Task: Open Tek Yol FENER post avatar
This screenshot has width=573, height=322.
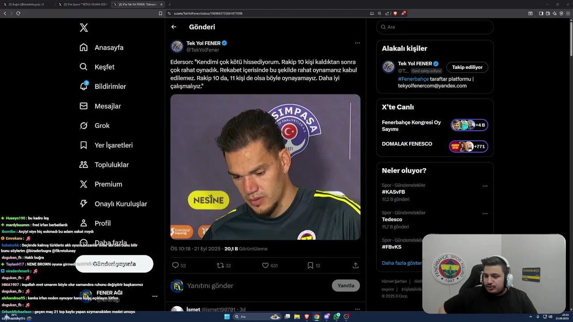Action: pyautogui.click(x=177, y=46)
